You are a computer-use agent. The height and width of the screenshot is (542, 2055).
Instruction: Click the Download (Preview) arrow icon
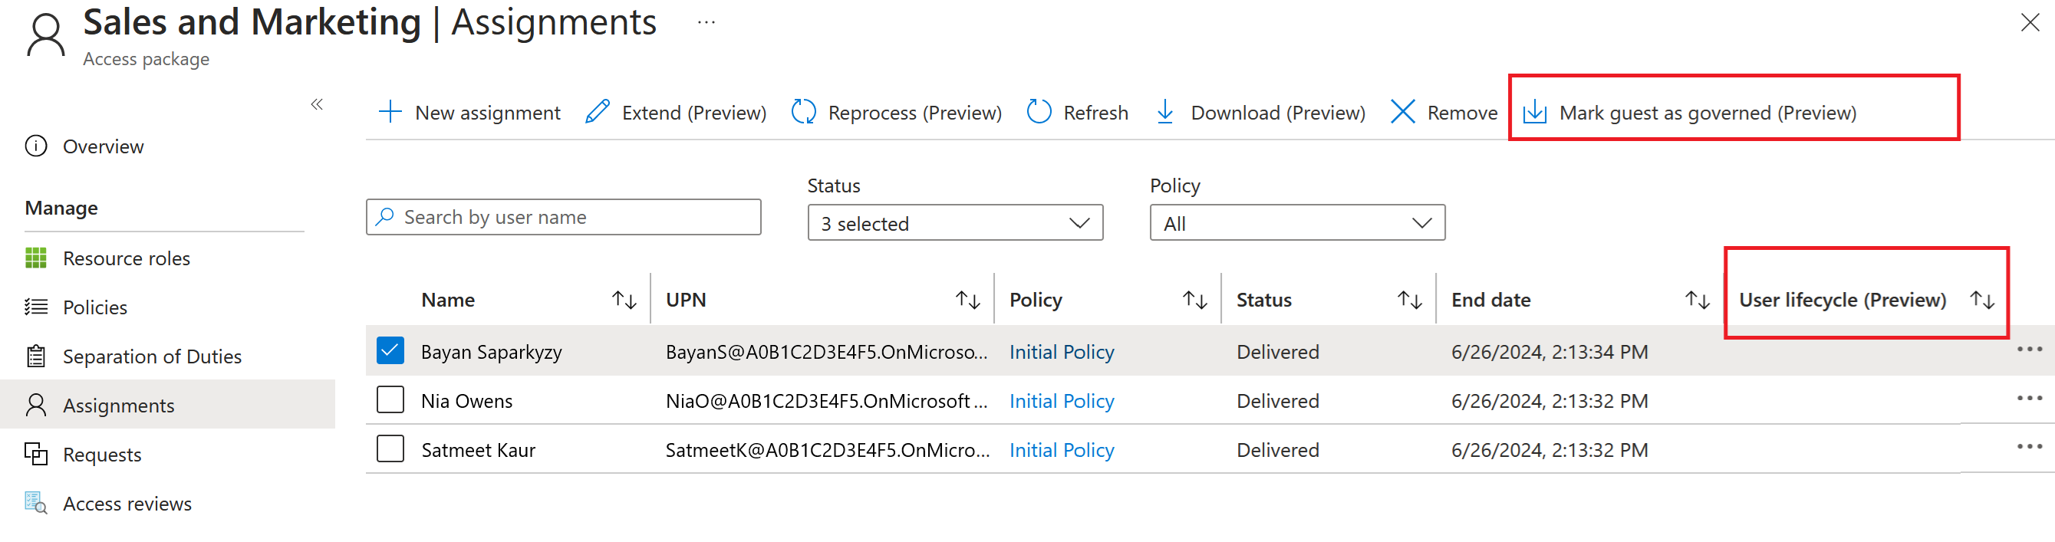[x=1164, y=112]
